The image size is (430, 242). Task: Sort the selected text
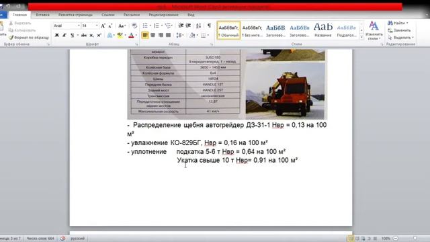click(199, 26)
